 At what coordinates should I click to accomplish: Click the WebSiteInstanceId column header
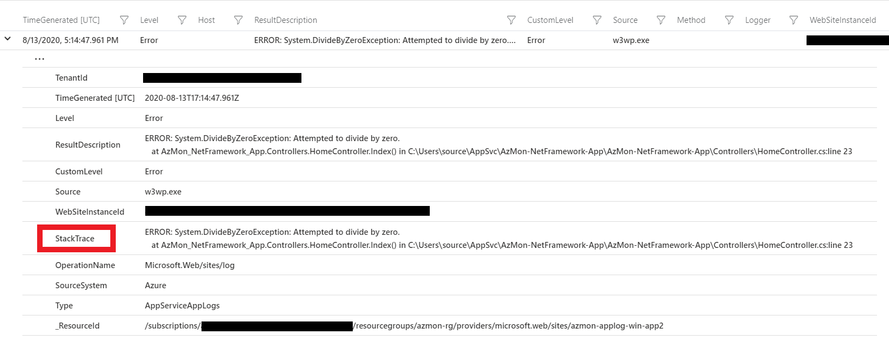pos(843,20)
